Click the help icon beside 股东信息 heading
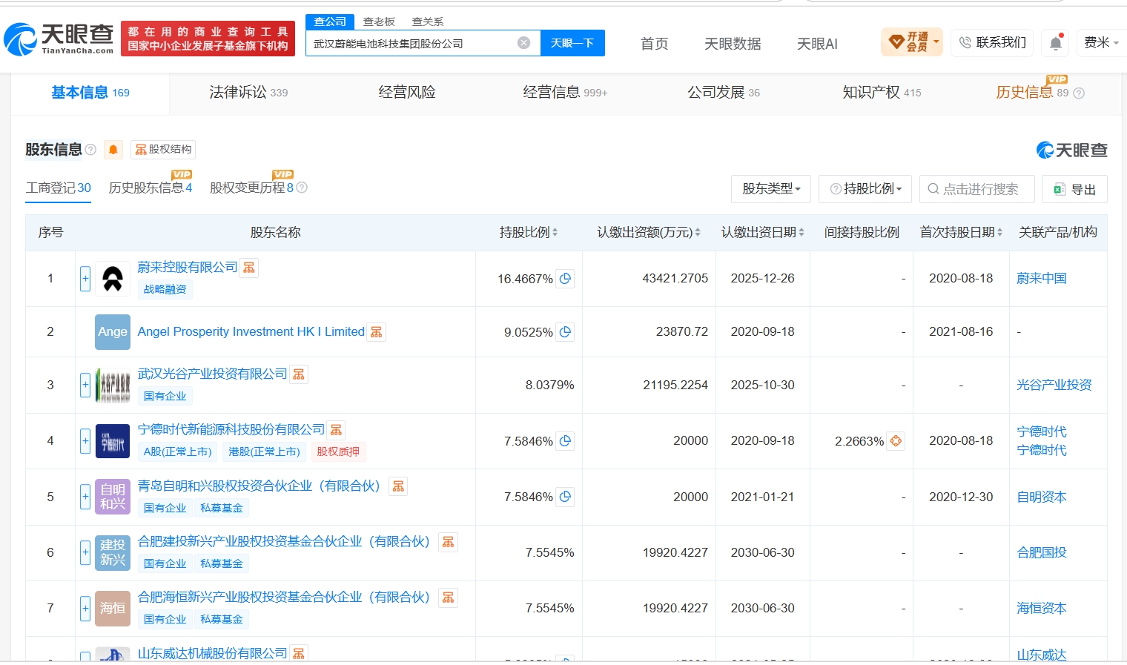Screen dimensions: 1127x665 tap(90, 150)
